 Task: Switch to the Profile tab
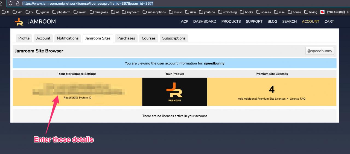click(24, 38)
